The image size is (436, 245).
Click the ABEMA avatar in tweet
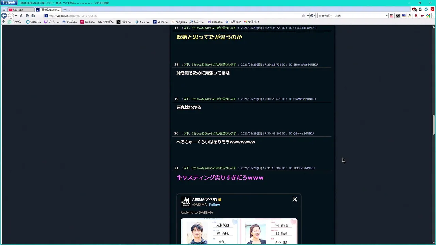coord(186,202)
